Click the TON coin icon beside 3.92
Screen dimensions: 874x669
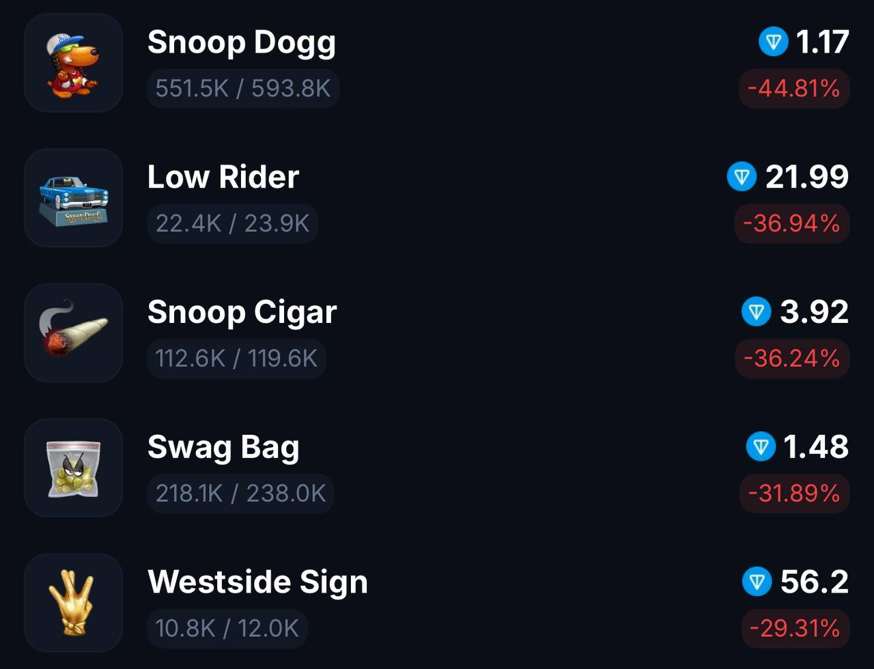pyautogui.click(x=757, y=312)
